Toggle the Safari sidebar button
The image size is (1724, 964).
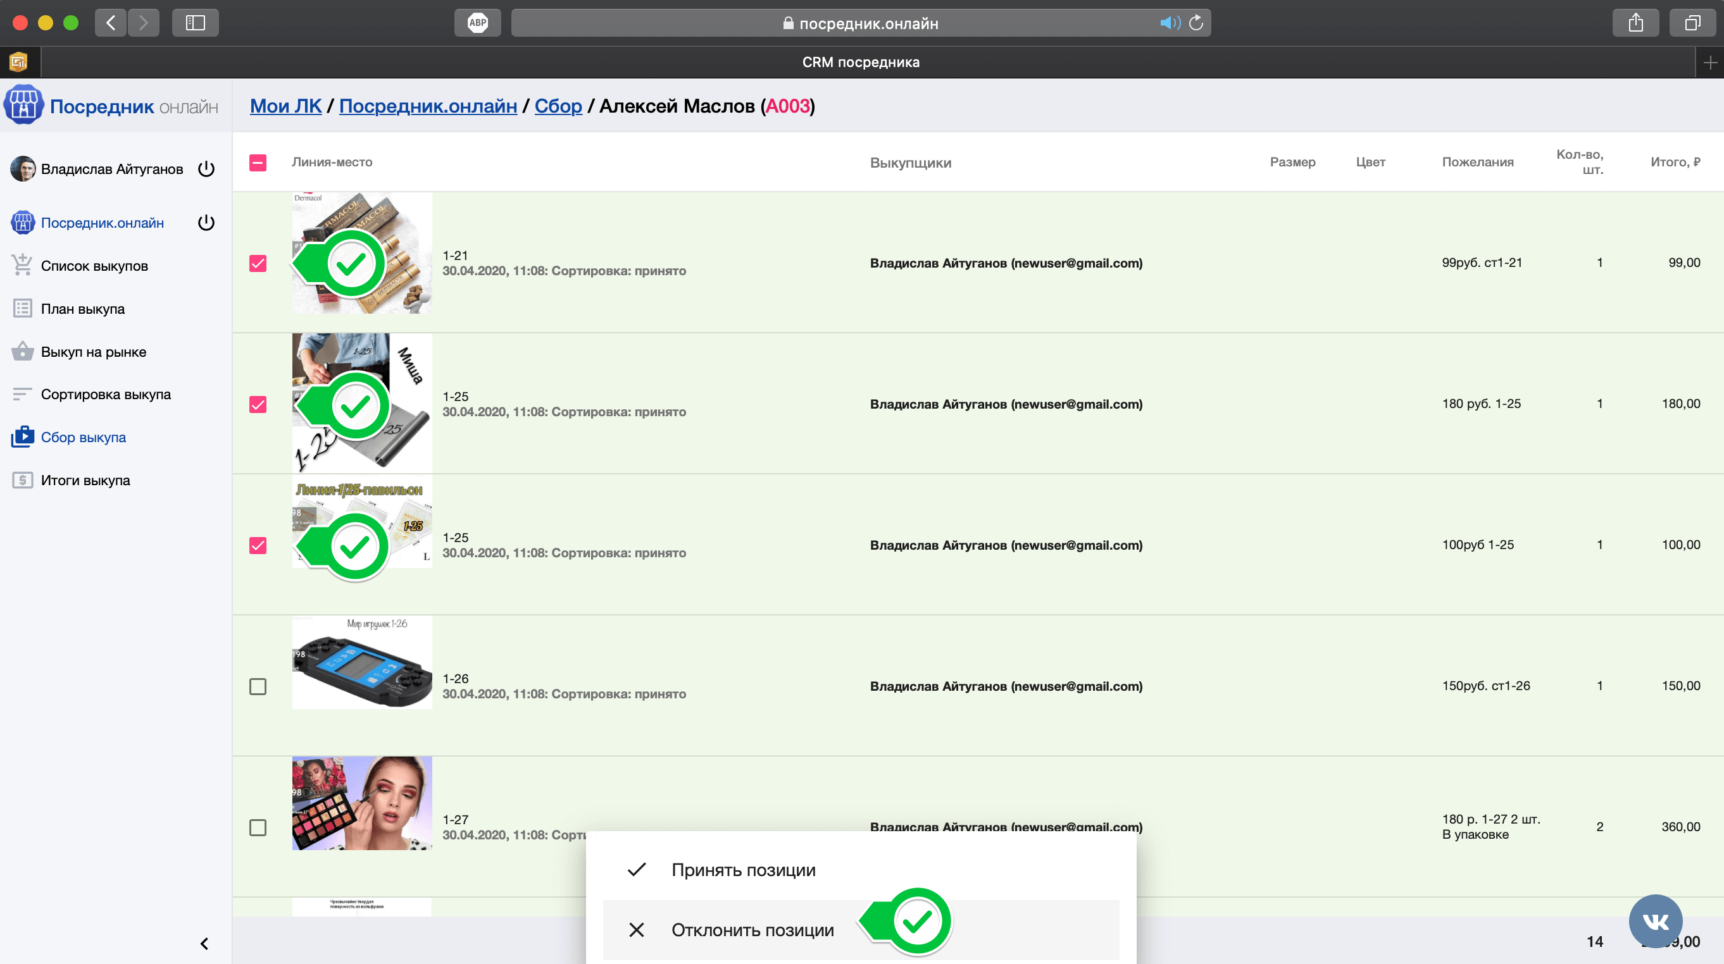(195, 23)
